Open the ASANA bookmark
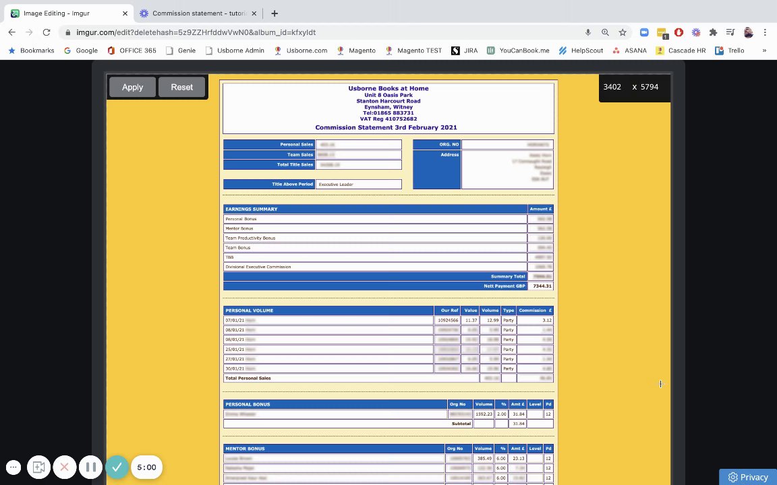Viewport: 777px width, 485px height. (x=629, y=51)
